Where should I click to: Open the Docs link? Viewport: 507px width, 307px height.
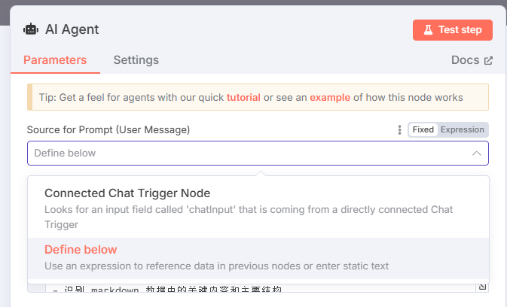(465, 60)
